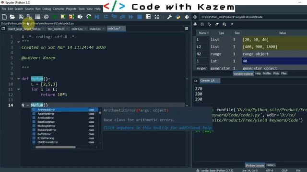Open the Run menu
Image resolution: width=307 pixels, height=172 pixels.
(x=38, y=9)
